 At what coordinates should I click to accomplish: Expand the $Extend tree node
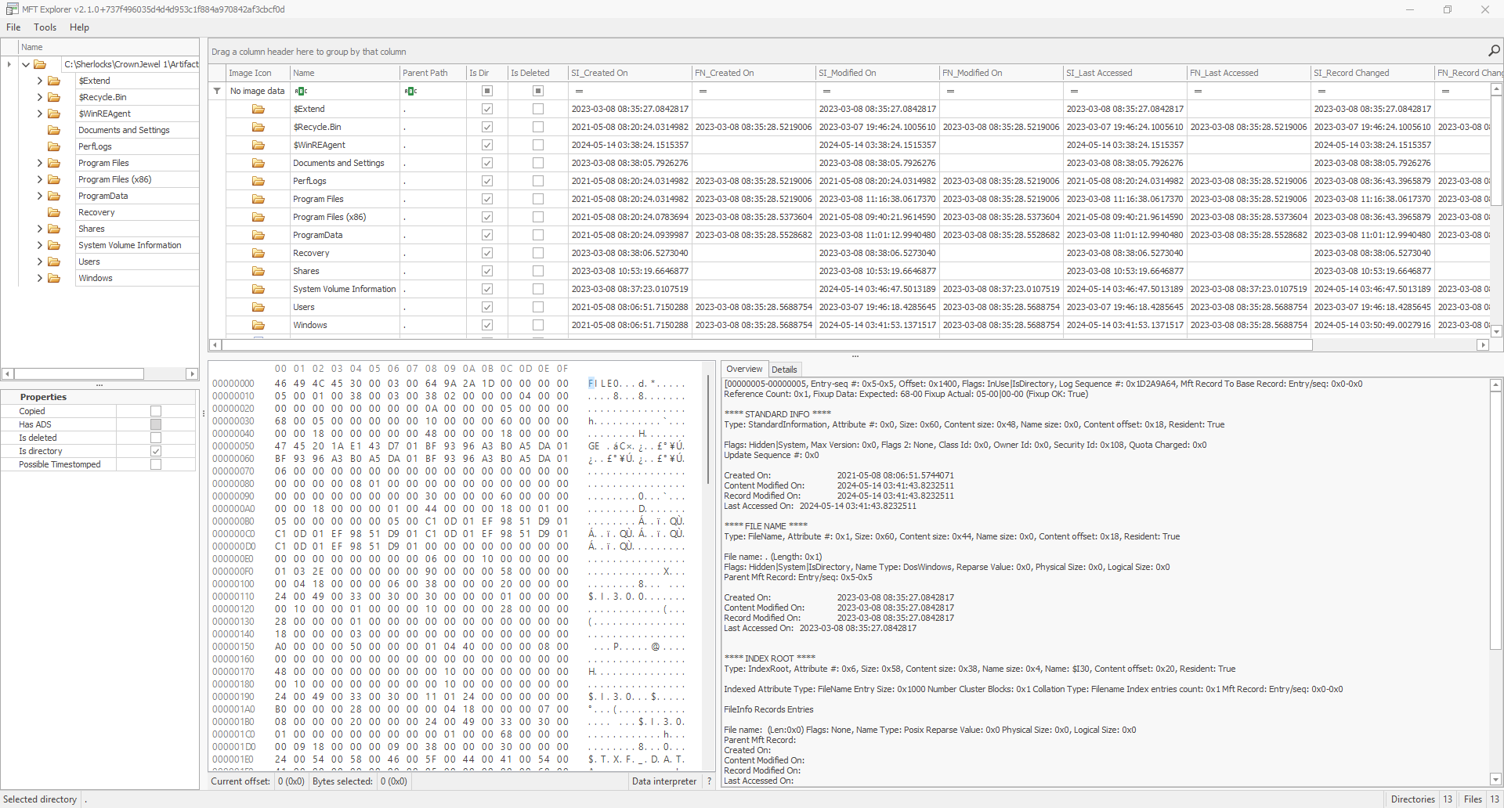[40, 81]
